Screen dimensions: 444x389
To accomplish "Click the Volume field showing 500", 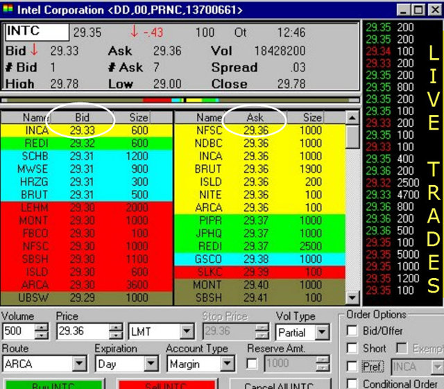I will pos(19,331).
